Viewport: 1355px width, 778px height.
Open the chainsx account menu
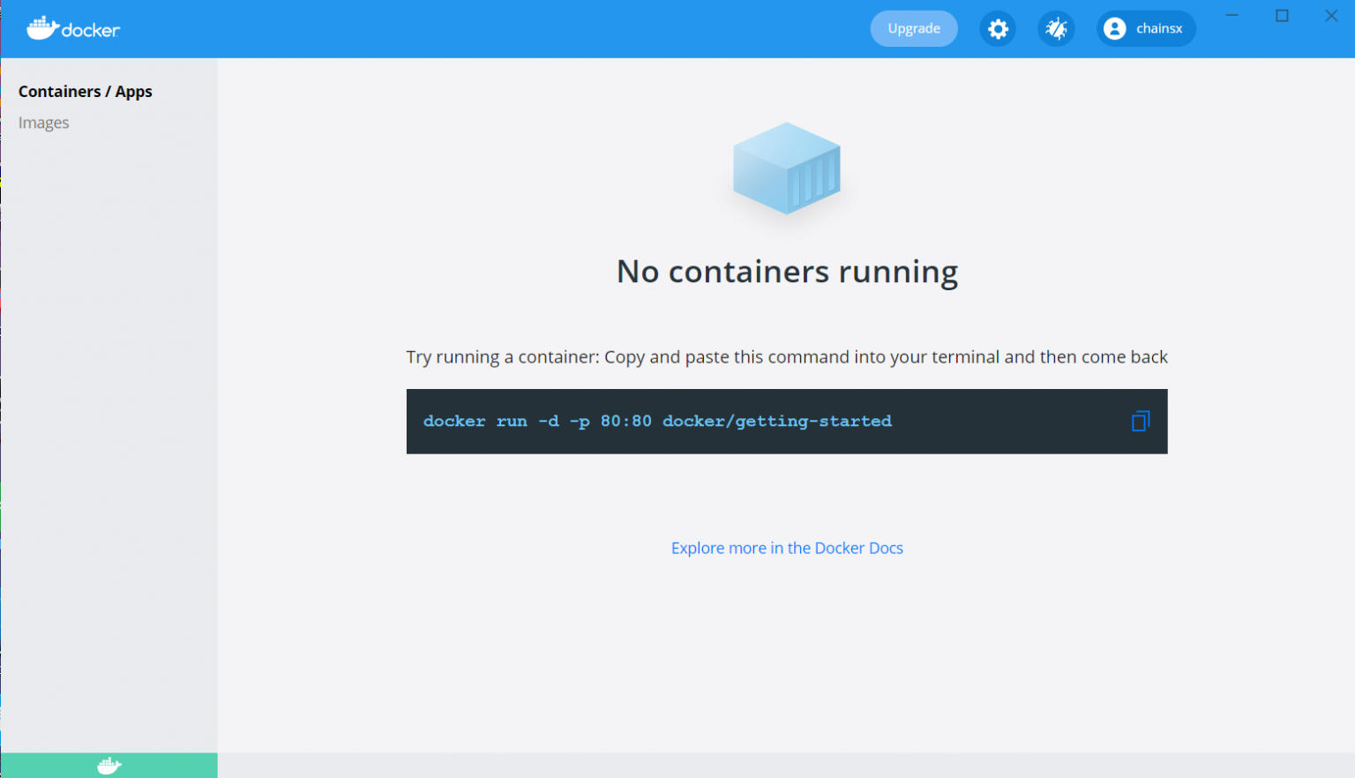[x=1146, y=28]
